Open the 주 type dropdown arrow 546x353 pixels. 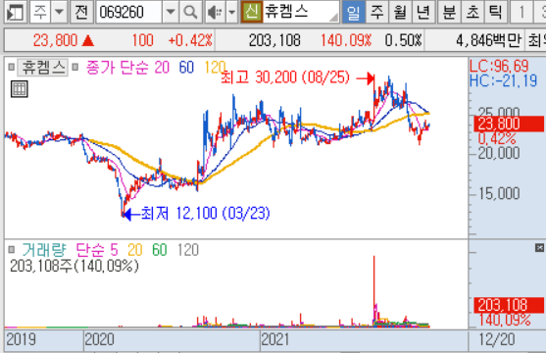[x=59, y=12]
